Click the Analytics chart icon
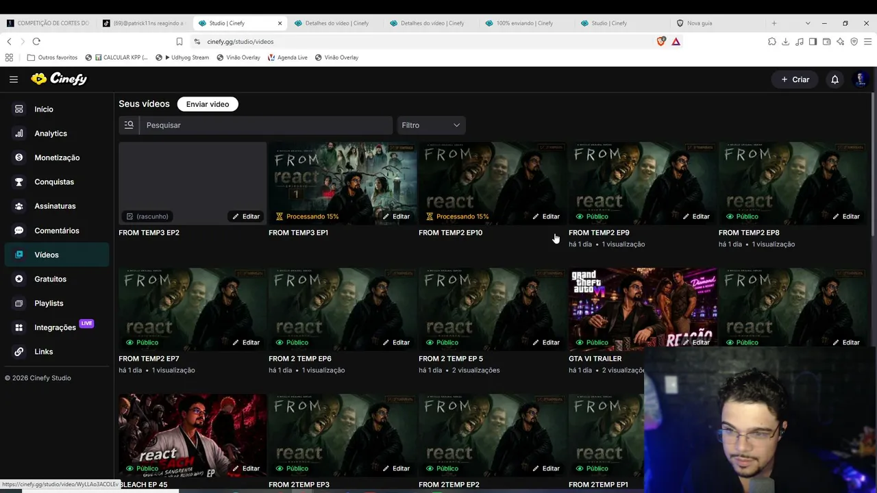The image size is (877, 493). 19,134
